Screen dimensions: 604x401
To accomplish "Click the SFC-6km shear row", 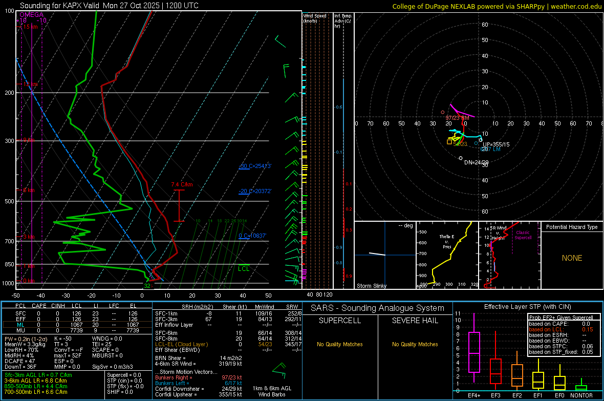I will 228,333.
